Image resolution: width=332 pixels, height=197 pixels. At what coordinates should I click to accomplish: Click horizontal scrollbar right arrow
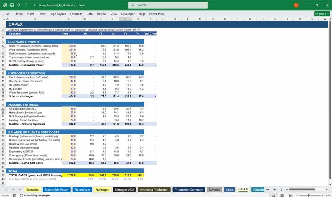pos(327,189)
